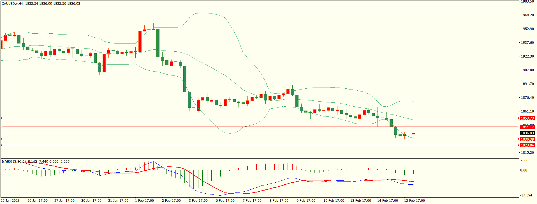Image resolution: width=537 pixels, height=204 pixels.
Task: Click the 25 Jan 2023 date label
Action: point(10,201)
